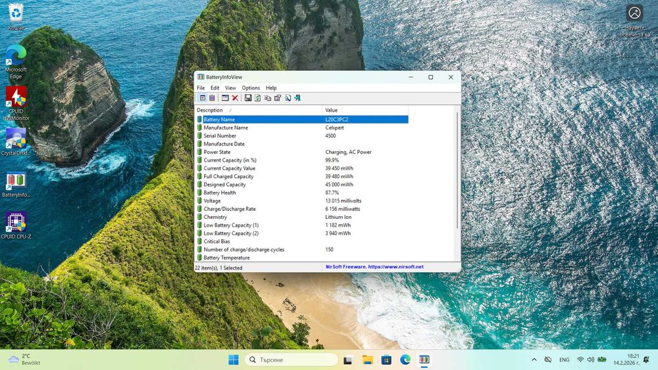Show hidden system tray icons

[534, 359]
